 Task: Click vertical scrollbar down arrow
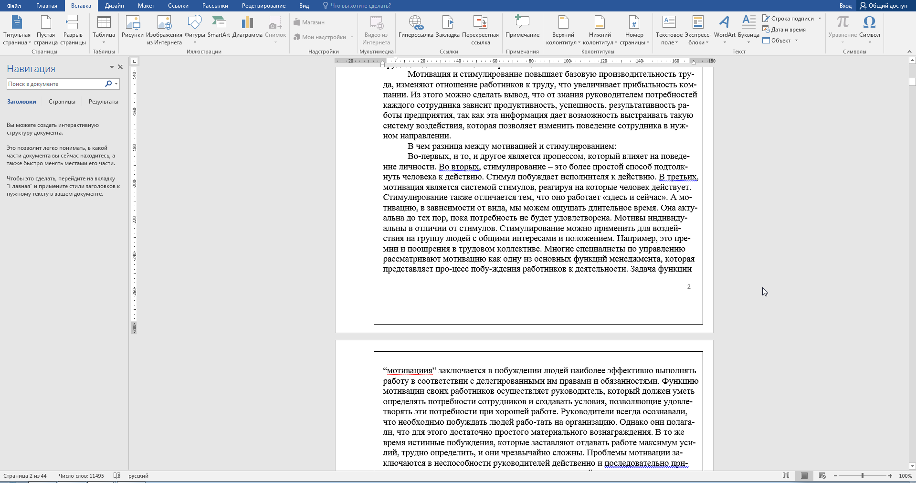pos(912,466)
